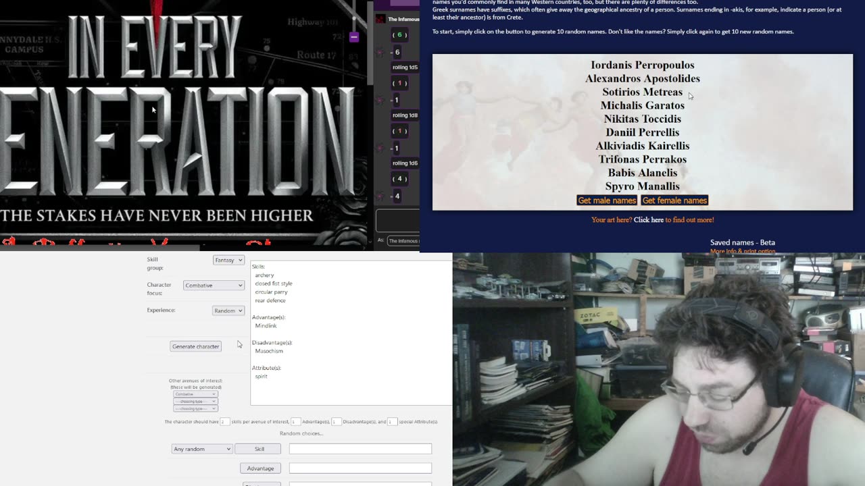865x486 pixels.
Task: Click the rolling 1d5 chat message
Action: tap(405, 67)
